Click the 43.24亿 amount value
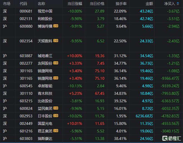 [146, 11]
